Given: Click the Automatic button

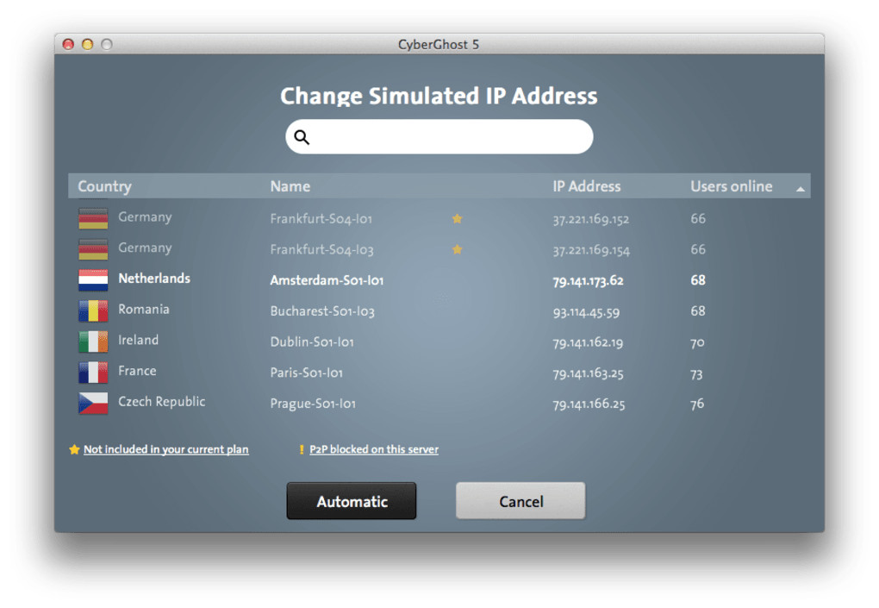Looking at the screenshot, I should [x=352, y=501].
